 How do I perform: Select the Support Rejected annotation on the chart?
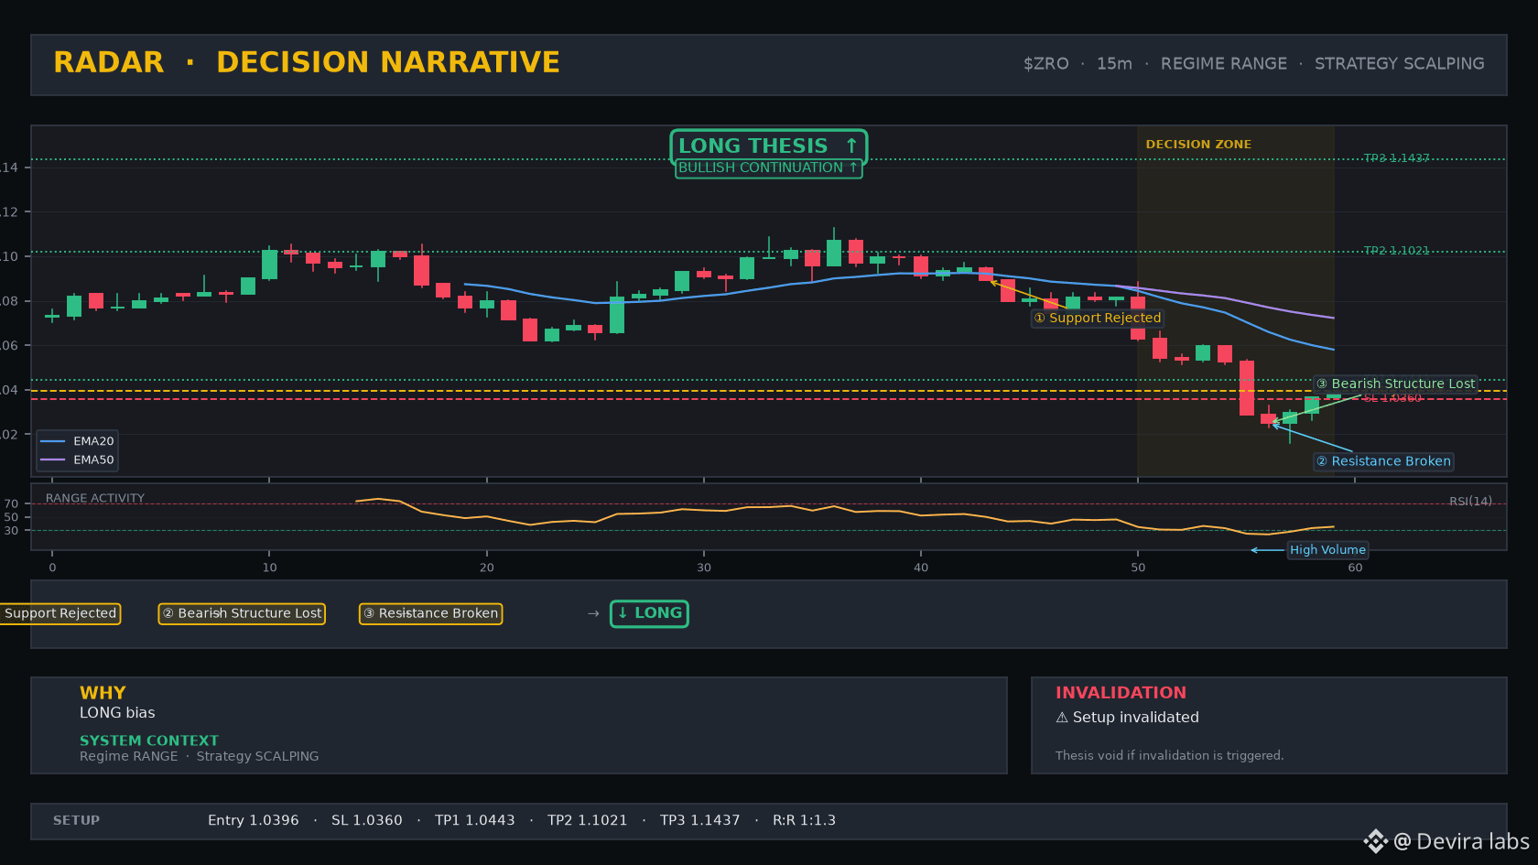pyautogui.click(x=1098, y=318)
